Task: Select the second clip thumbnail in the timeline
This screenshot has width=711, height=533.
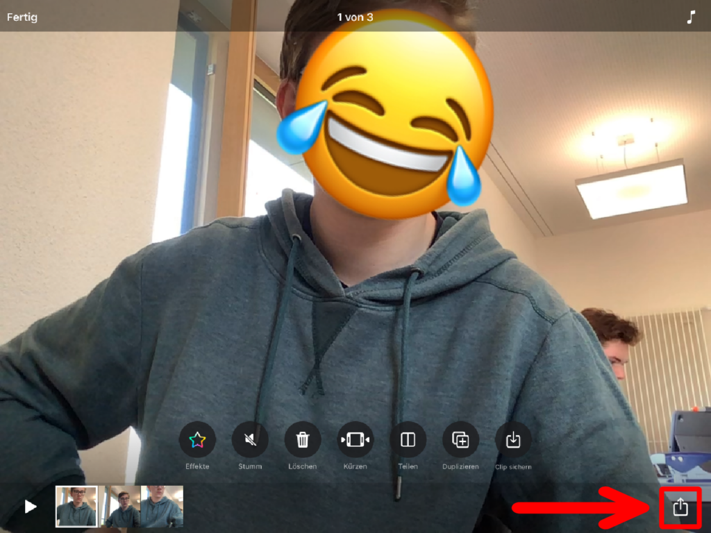Action: click(122, 507)
